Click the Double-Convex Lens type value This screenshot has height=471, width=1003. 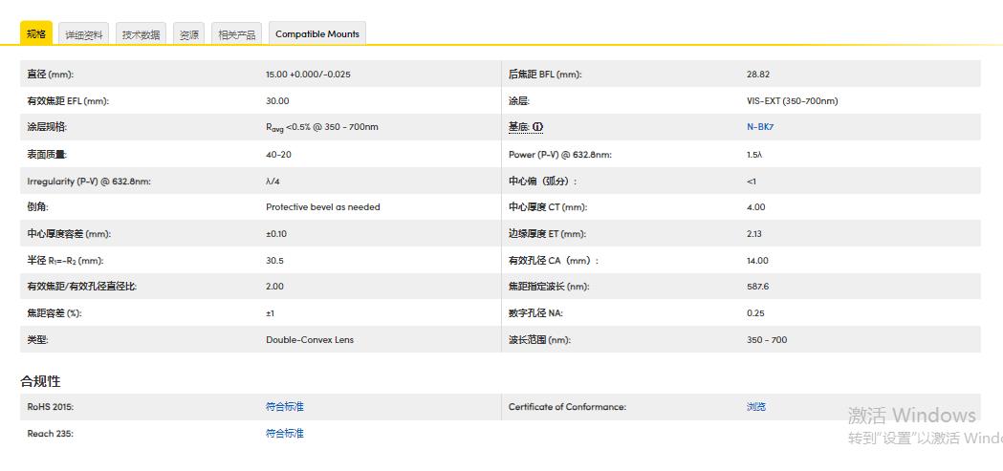309,340
